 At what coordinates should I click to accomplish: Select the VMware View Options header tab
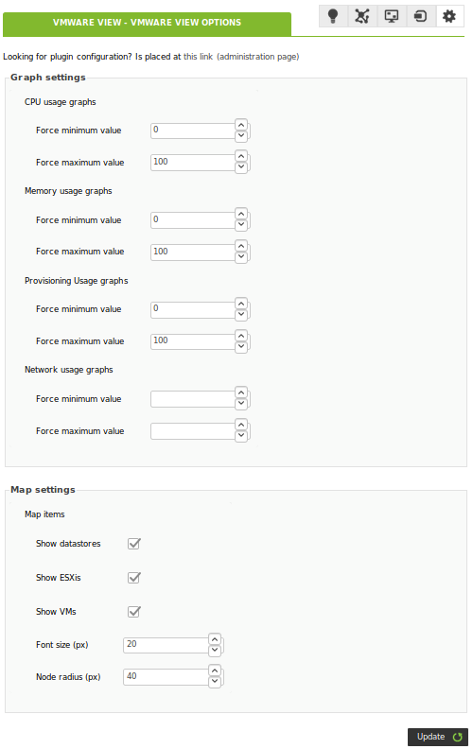(x=148, y=23)
